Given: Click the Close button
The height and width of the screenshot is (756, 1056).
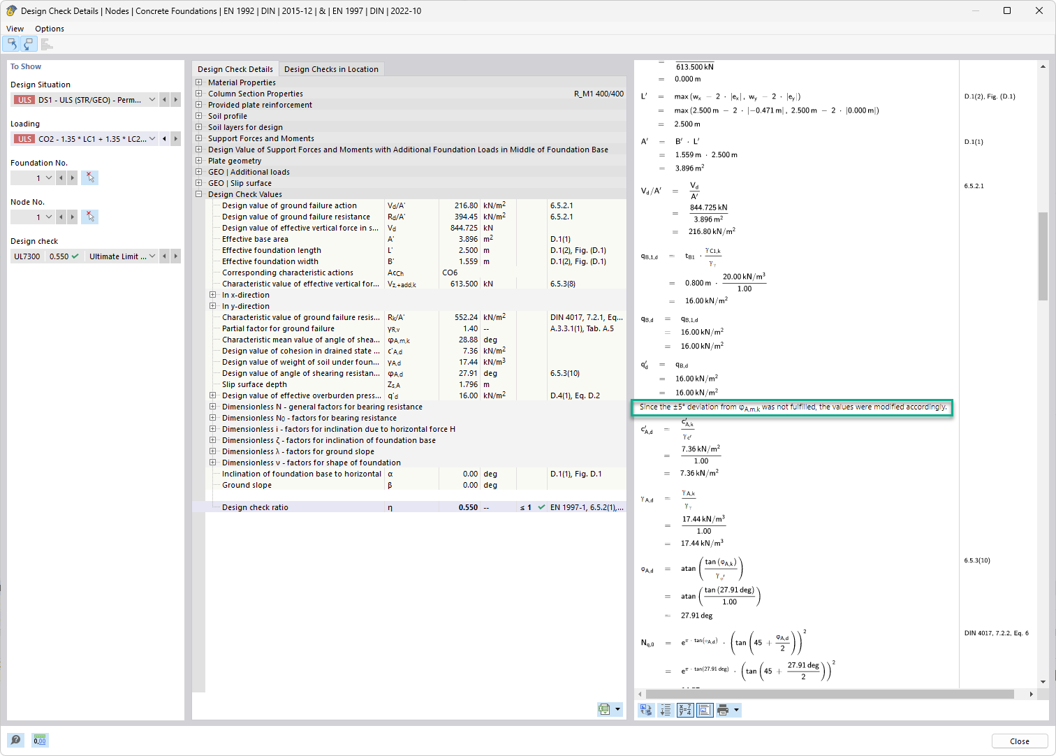Looking at the screenshot, I should (x=1020, y=741).
